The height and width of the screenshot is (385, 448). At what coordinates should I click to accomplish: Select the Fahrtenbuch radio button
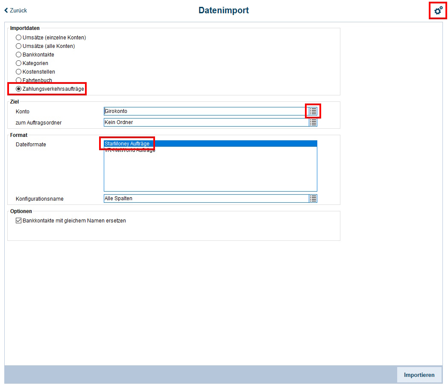click(18, 80)
